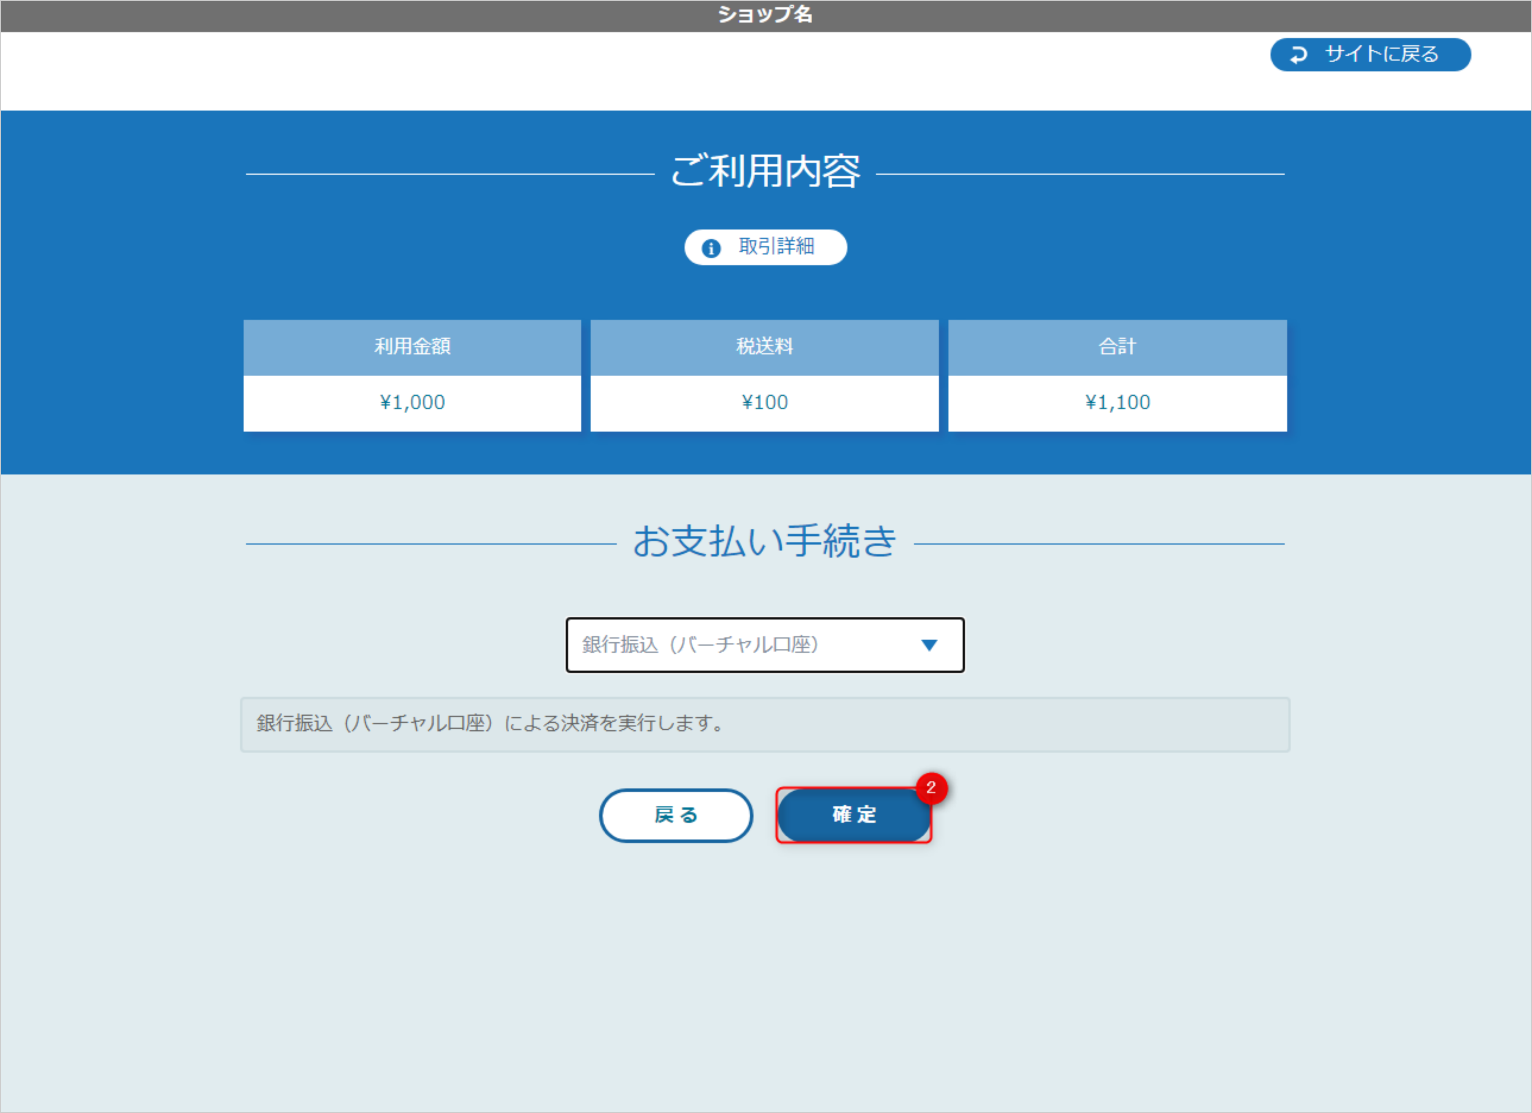
Task: Click the 合計 column header
Action: (x=1117, y=347)
